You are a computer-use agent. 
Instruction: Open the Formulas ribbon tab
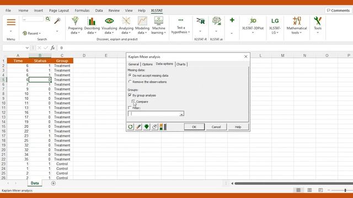[x=82, y=10]
